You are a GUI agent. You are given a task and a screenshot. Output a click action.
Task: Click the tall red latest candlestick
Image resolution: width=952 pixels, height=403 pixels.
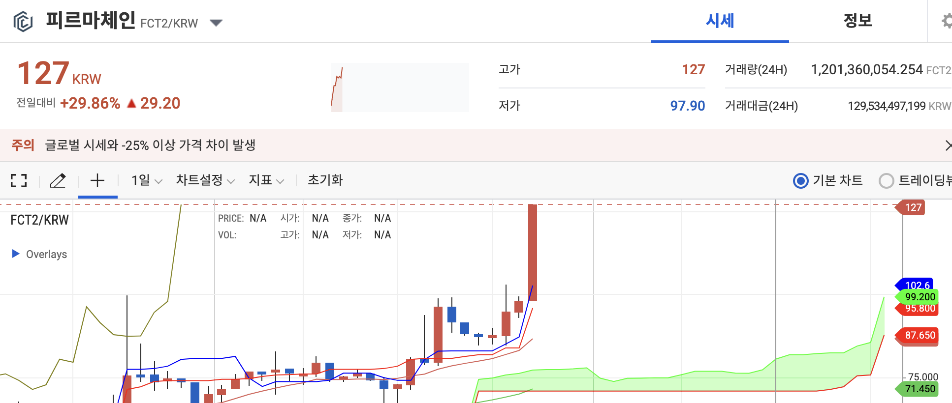pyautogui.click(x=533, y=252)
